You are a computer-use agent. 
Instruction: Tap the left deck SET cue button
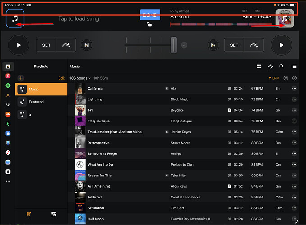click(x=46, y=45)
